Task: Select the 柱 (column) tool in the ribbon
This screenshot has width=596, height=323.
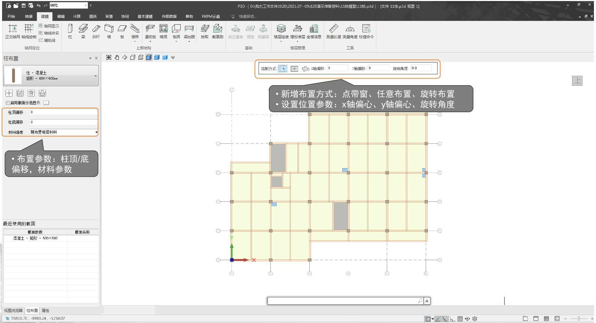Action: 70,31
